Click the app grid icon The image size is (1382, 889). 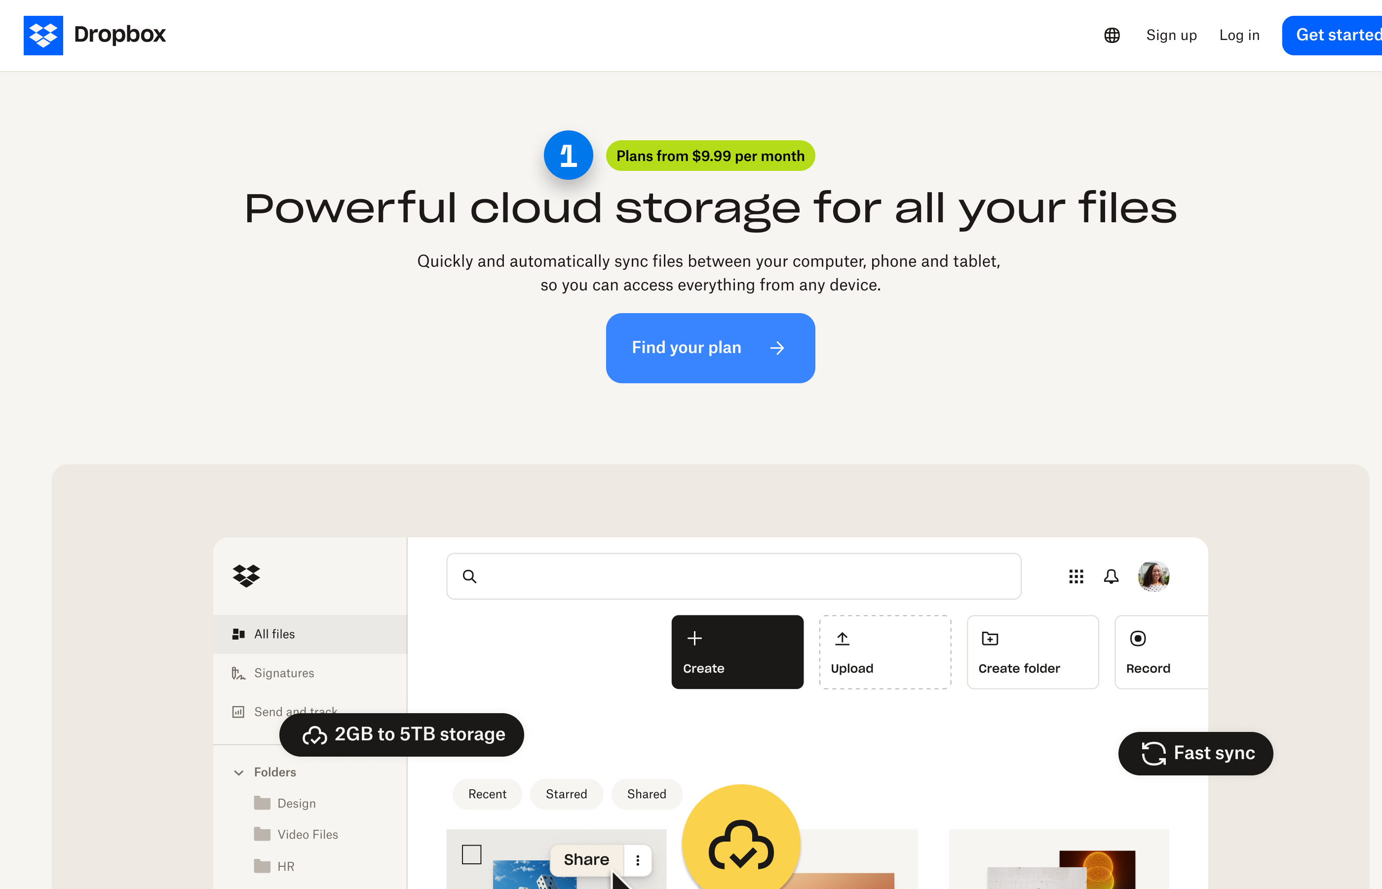tap(1075, 576)
